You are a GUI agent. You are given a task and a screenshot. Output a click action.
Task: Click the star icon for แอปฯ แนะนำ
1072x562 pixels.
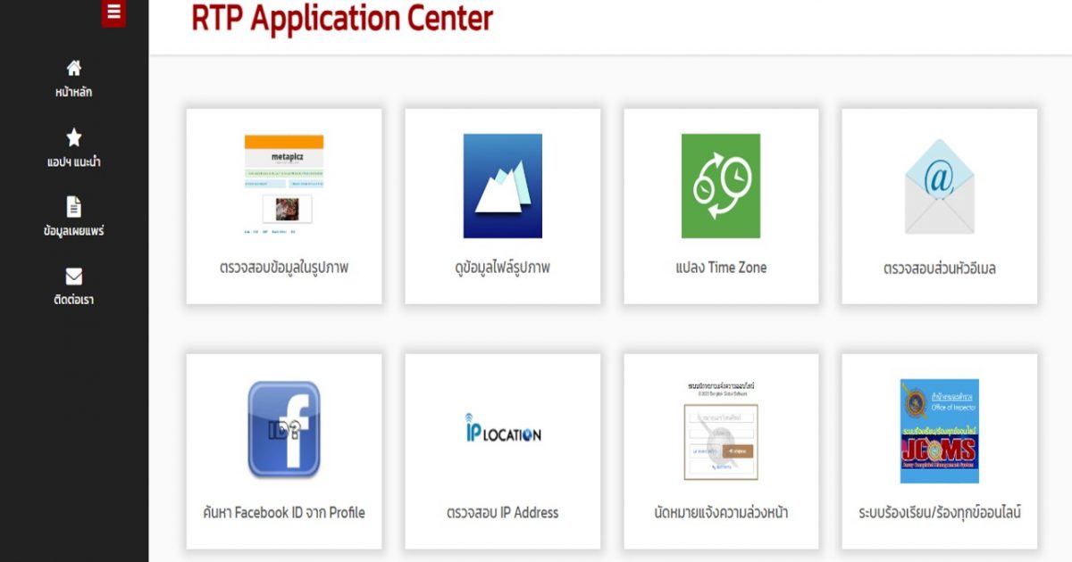pos(75,136)
